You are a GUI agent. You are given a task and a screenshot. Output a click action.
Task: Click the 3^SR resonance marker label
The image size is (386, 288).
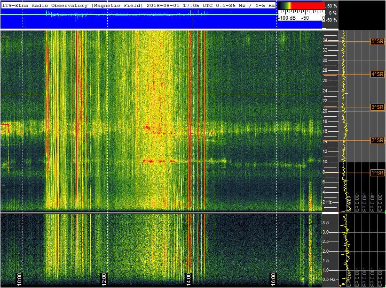377,107
